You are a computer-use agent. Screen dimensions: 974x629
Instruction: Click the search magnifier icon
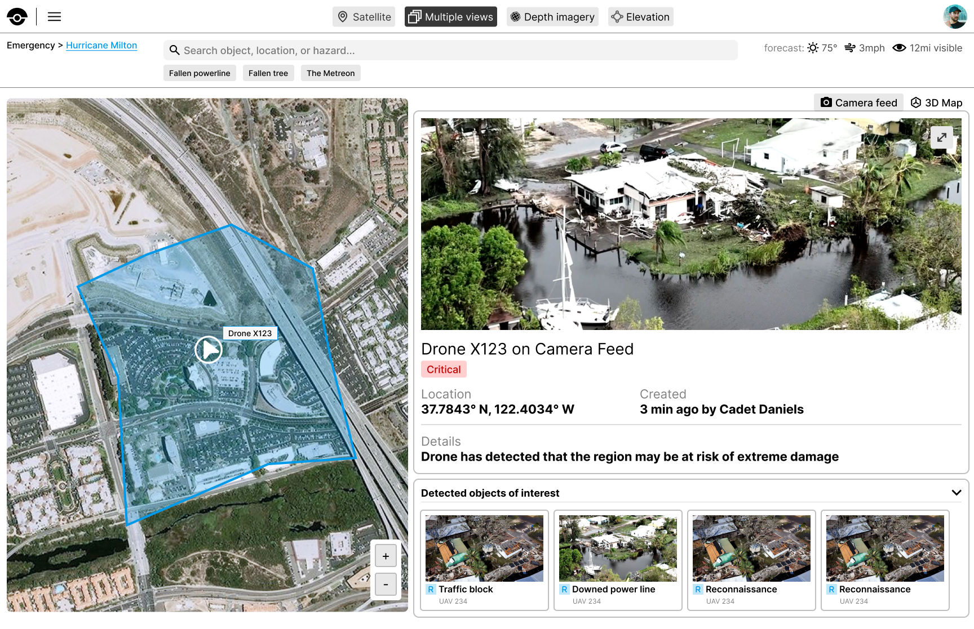coord(175,50)
